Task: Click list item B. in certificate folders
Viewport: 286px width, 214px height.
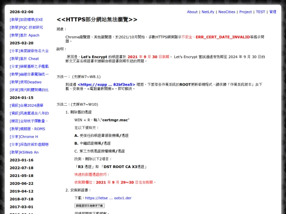Action: point(93,143)
